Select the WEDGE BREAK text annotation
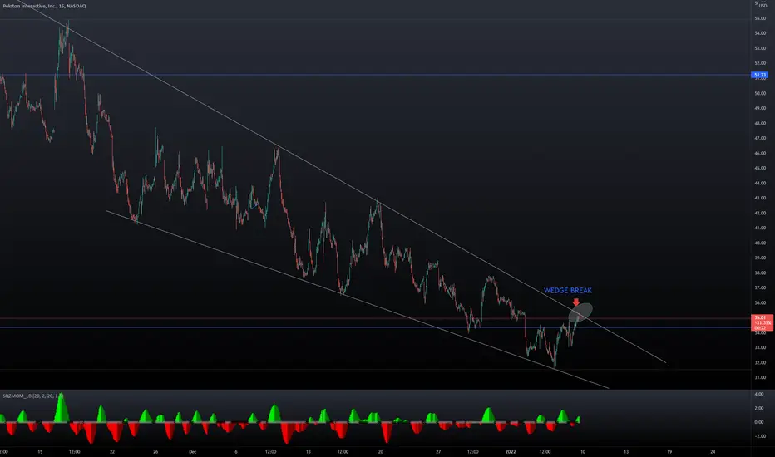 coord(567,291)
